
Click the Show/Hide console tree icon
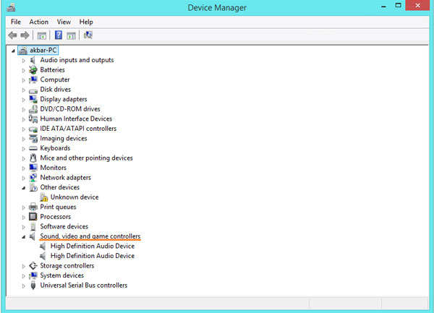[42, 35]
